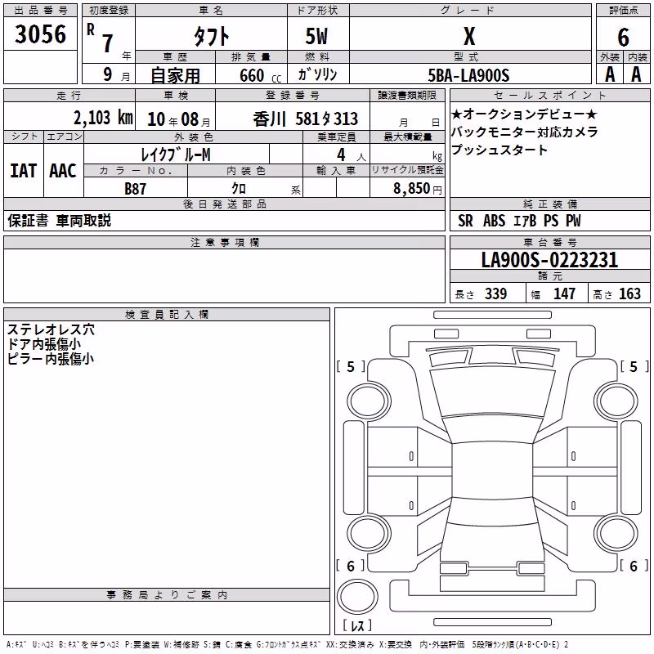
Task: Click the lot number 3056
Action: [40, 34]
